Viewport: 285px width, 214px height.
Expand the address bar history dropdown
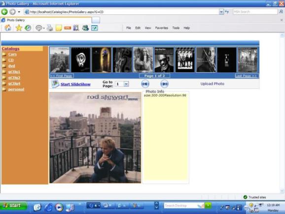coord(221,12)
